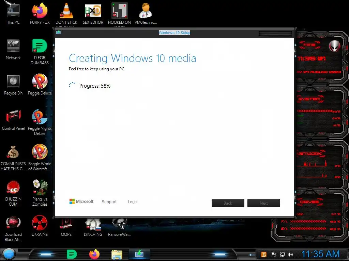Open the Support link in Setup
This screenshot has height=261, width=349.
109,202
